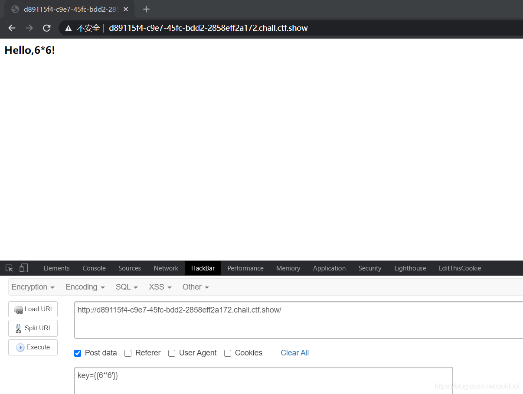Select the inspect element picker icon
This screenshot has height=394, width=523.
(x=9, y=268)
